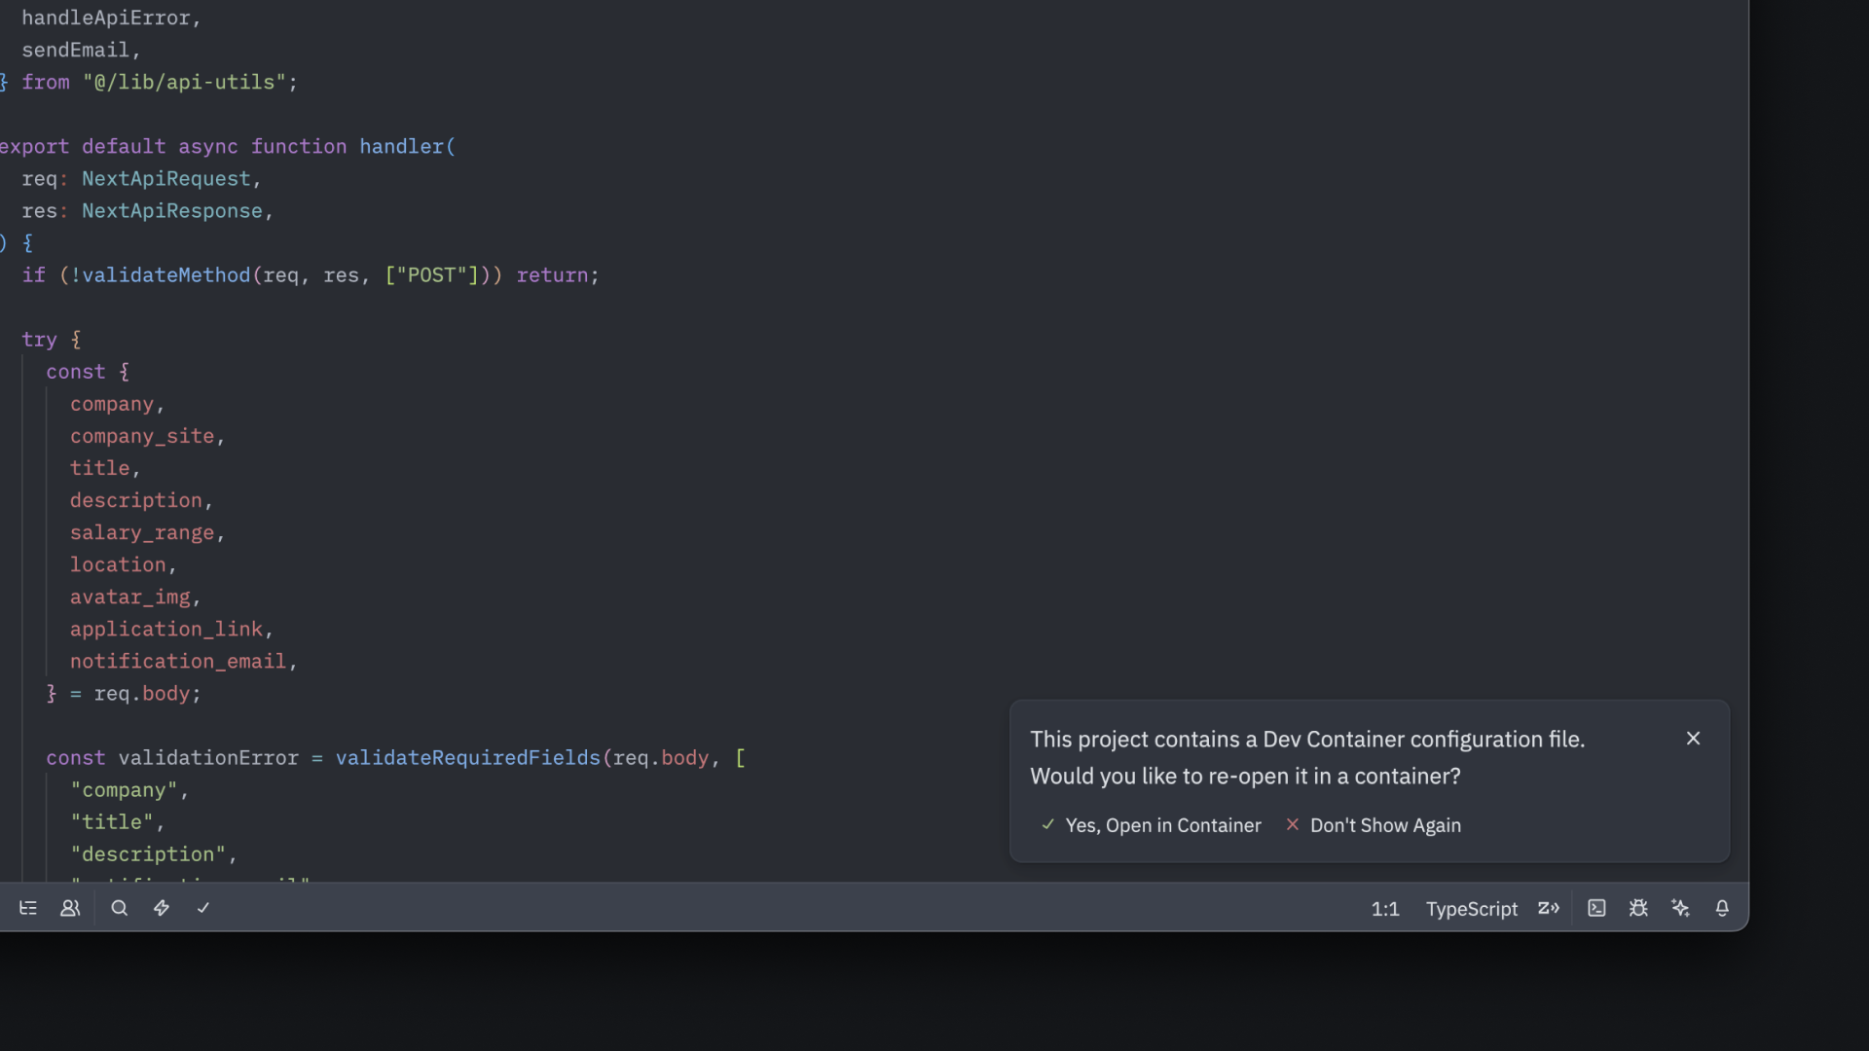Place cursor on handler function name

click(x=401, y=147)
